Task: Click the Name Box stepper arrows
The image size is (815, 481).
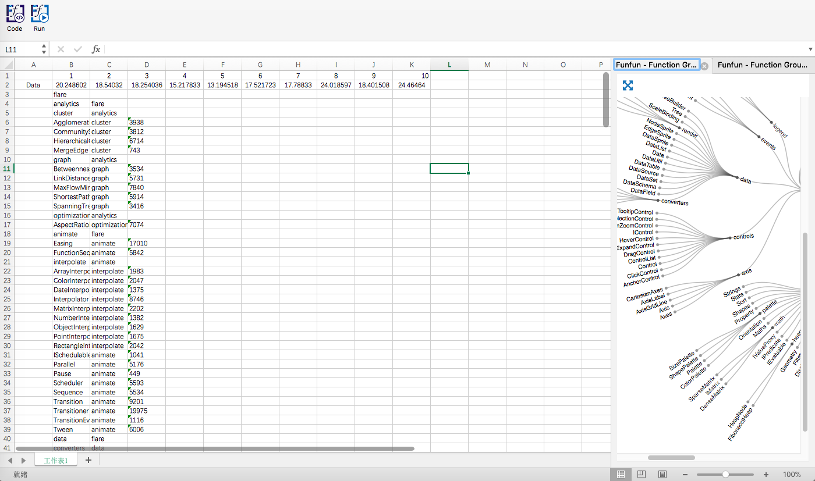Action: [43, 49]
